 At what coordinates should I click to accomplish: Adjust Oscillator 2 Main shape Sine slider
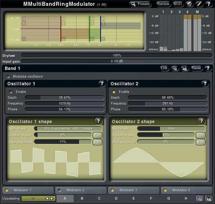171,129
